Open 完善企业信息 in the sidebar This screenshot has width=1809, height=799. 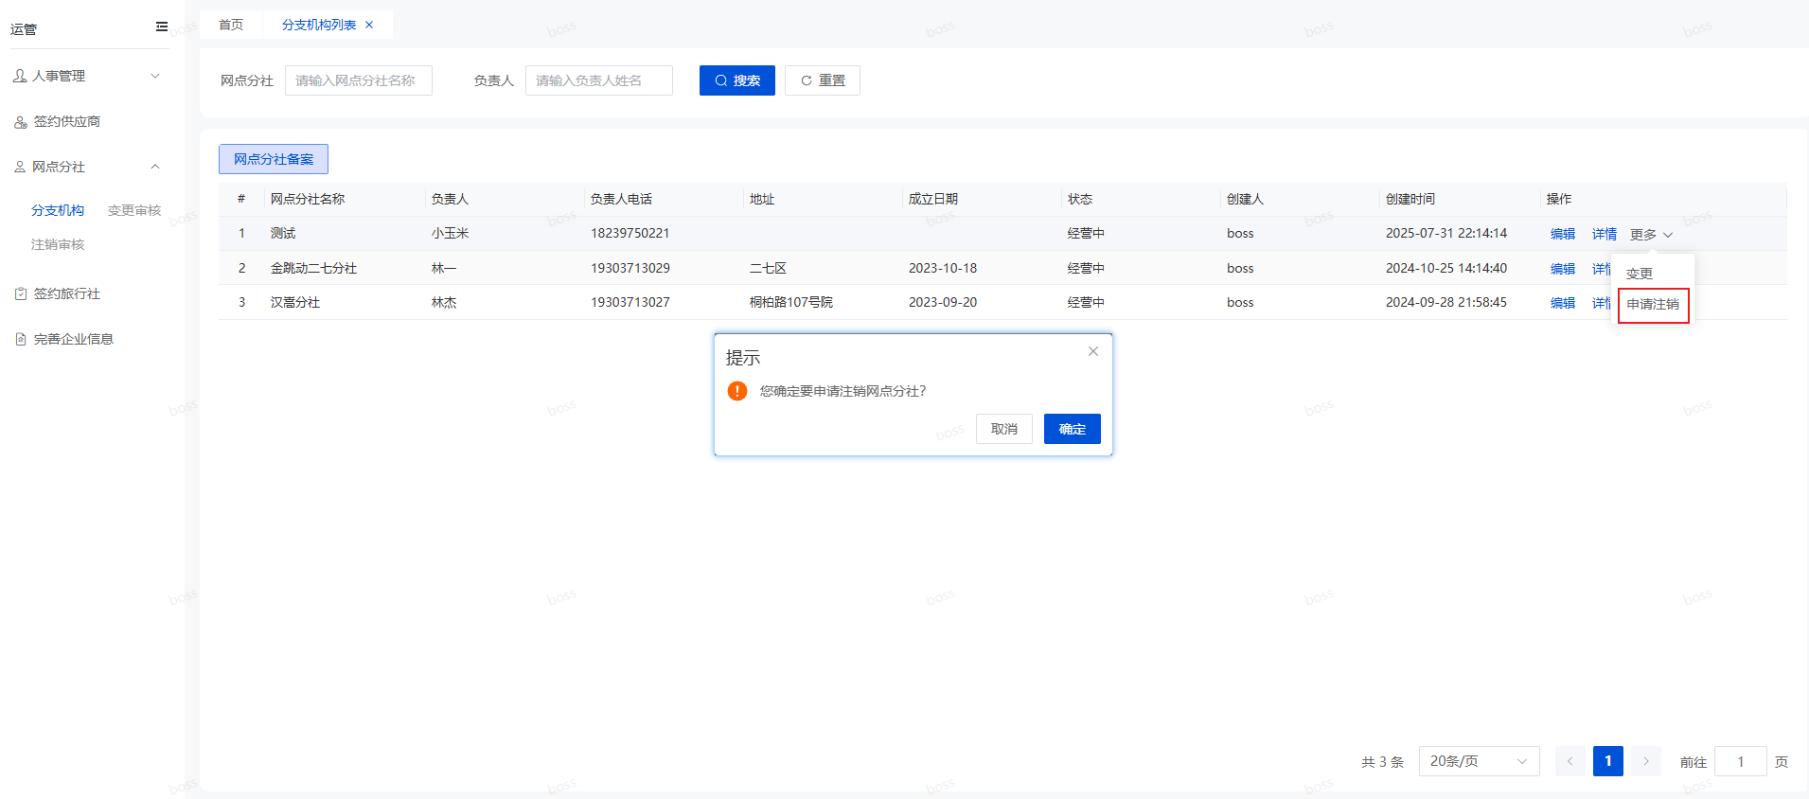[x=73, y=339]
